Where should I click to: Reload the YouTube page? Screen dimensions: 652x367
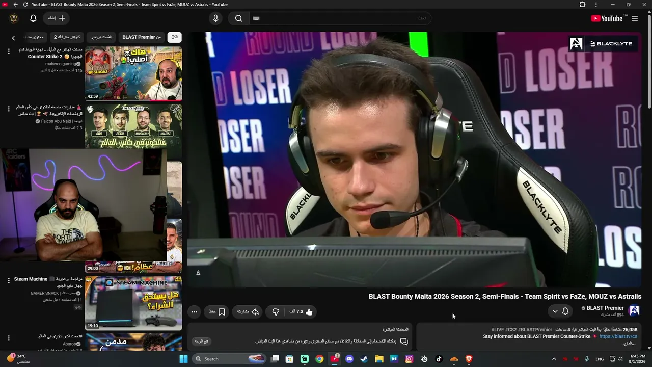(x=25, y=5)
